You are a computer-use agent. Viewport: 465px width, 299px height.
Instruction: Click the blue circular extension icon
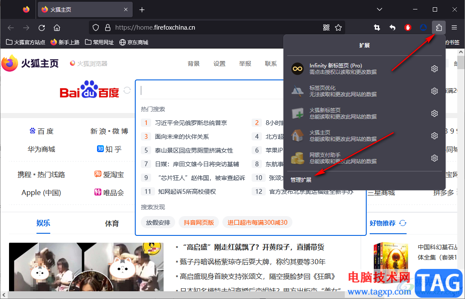point(423,27)
